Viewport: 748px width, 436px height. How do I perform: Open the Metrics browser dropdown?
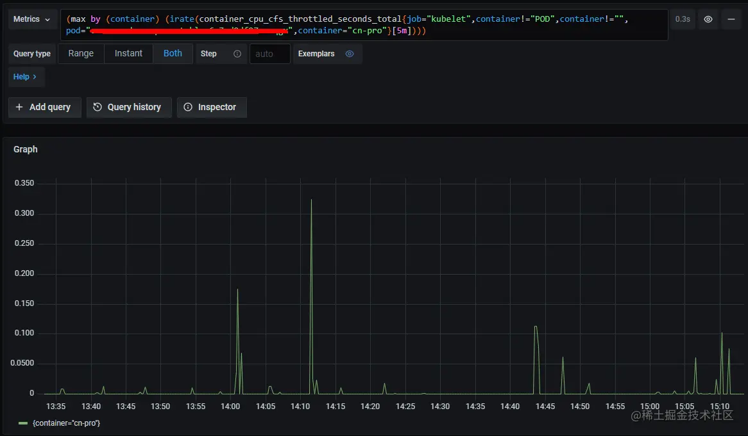click(32, 19)
